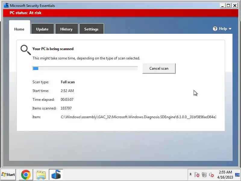Click the start time value 2:52 AM

(x=67, y=91)
